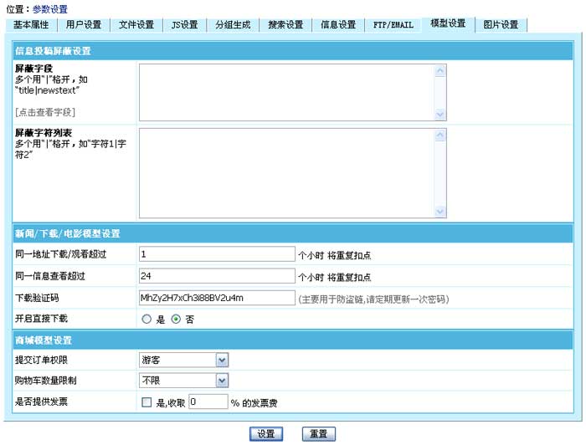Viewport: 586px width, 445px height.
Task: Open the 图片设置 tab
Action: tap(501, 24)
